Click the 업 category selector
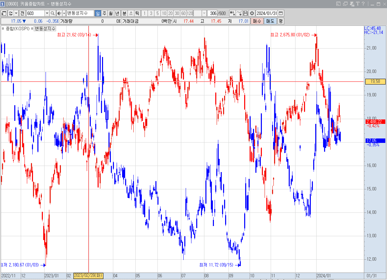Viewport: 387px width, 280px height. 11,13
